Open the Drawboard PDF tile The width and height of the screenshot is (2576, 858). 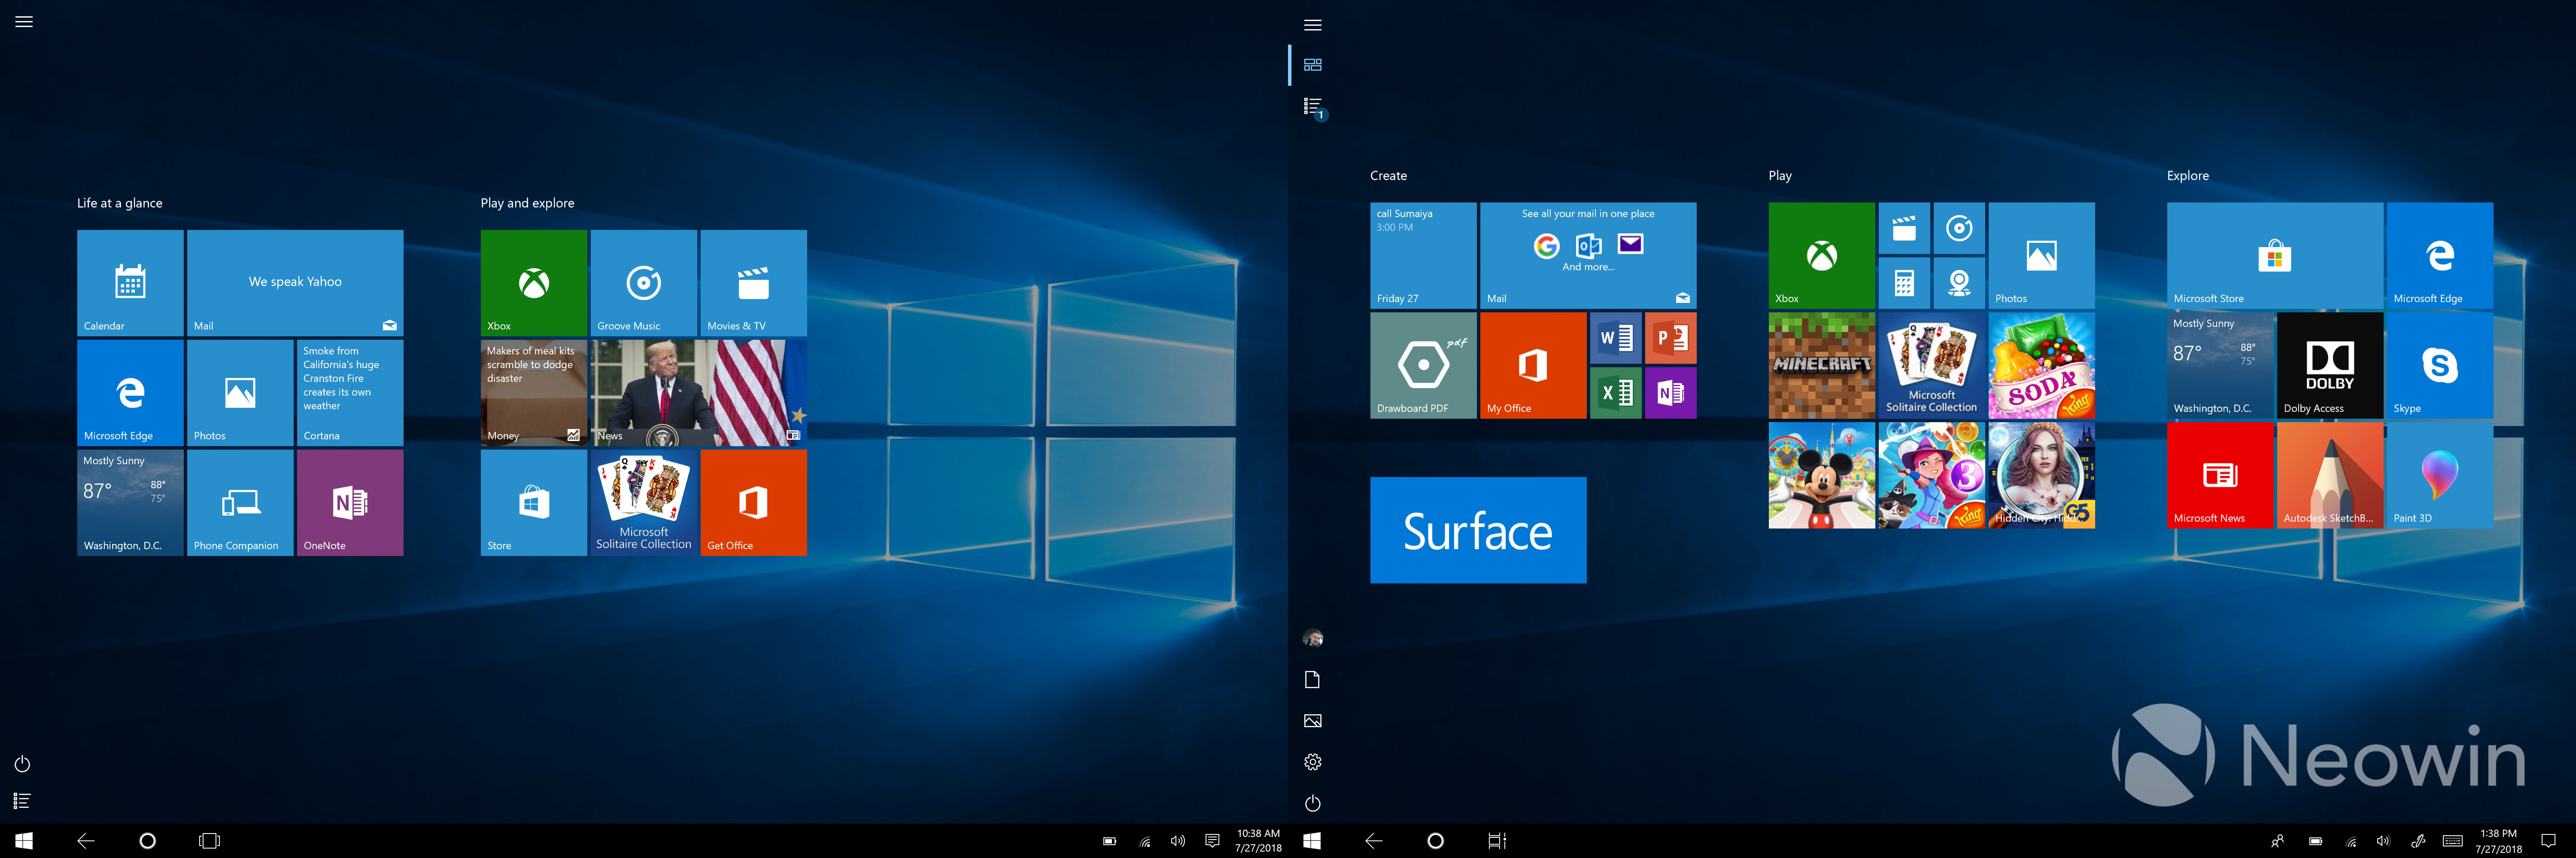pyautogui.click(x=1422, y=365)
